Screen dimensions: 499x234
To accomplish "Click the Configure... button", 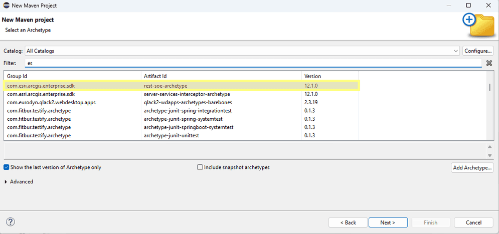I will click(477, 51).
